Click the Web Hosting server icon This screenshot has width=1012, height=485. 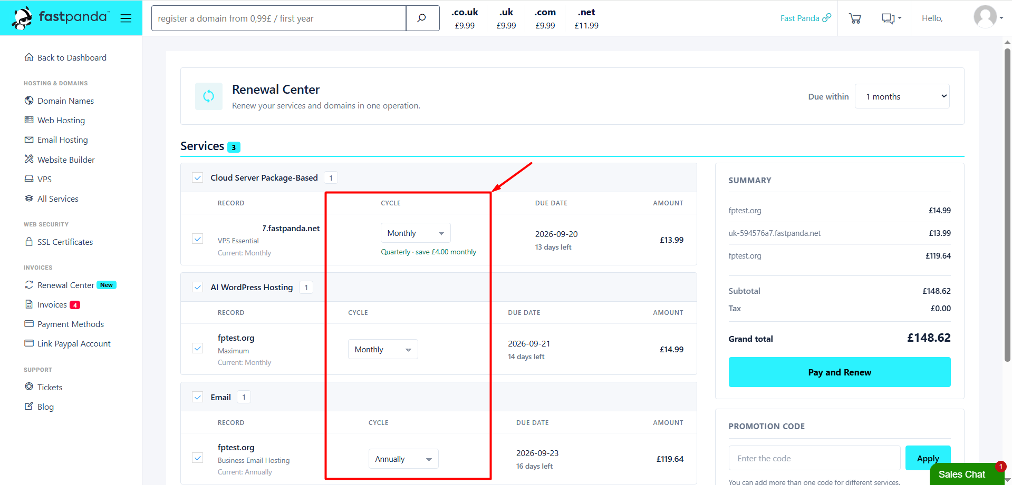click(29, 120)
